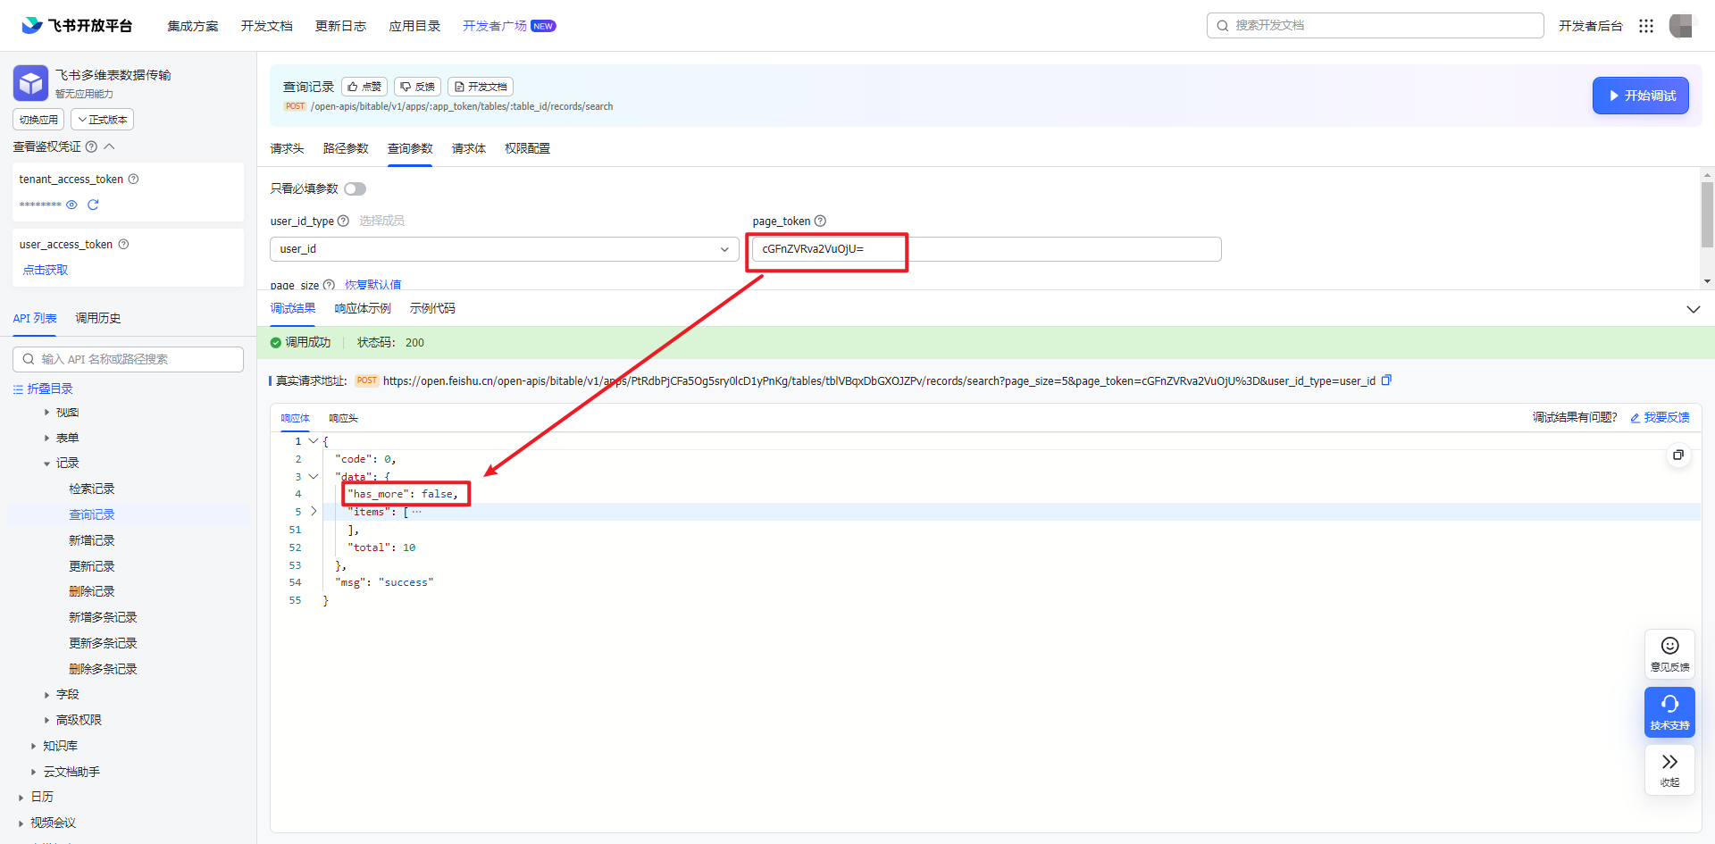Collapse the 记录 tree node
Screen dimensions: 1715x844
coord(47,464)
